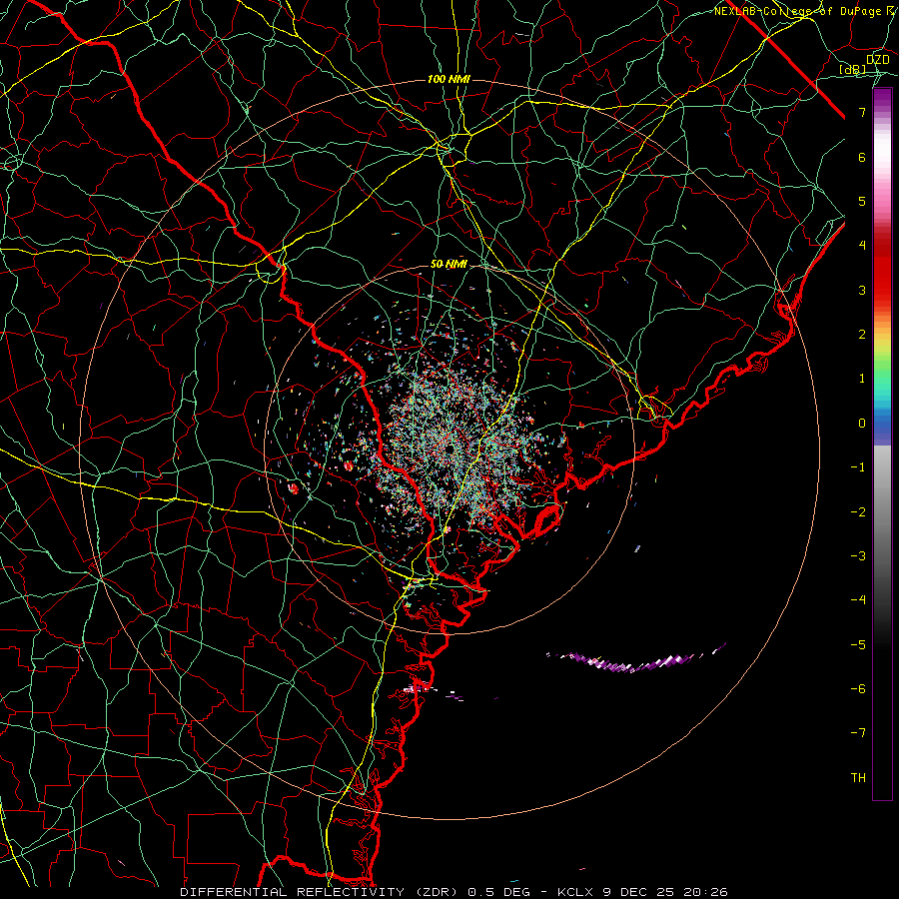
Task: Click the -2 value on the color scale
Action: click(858, 512)
